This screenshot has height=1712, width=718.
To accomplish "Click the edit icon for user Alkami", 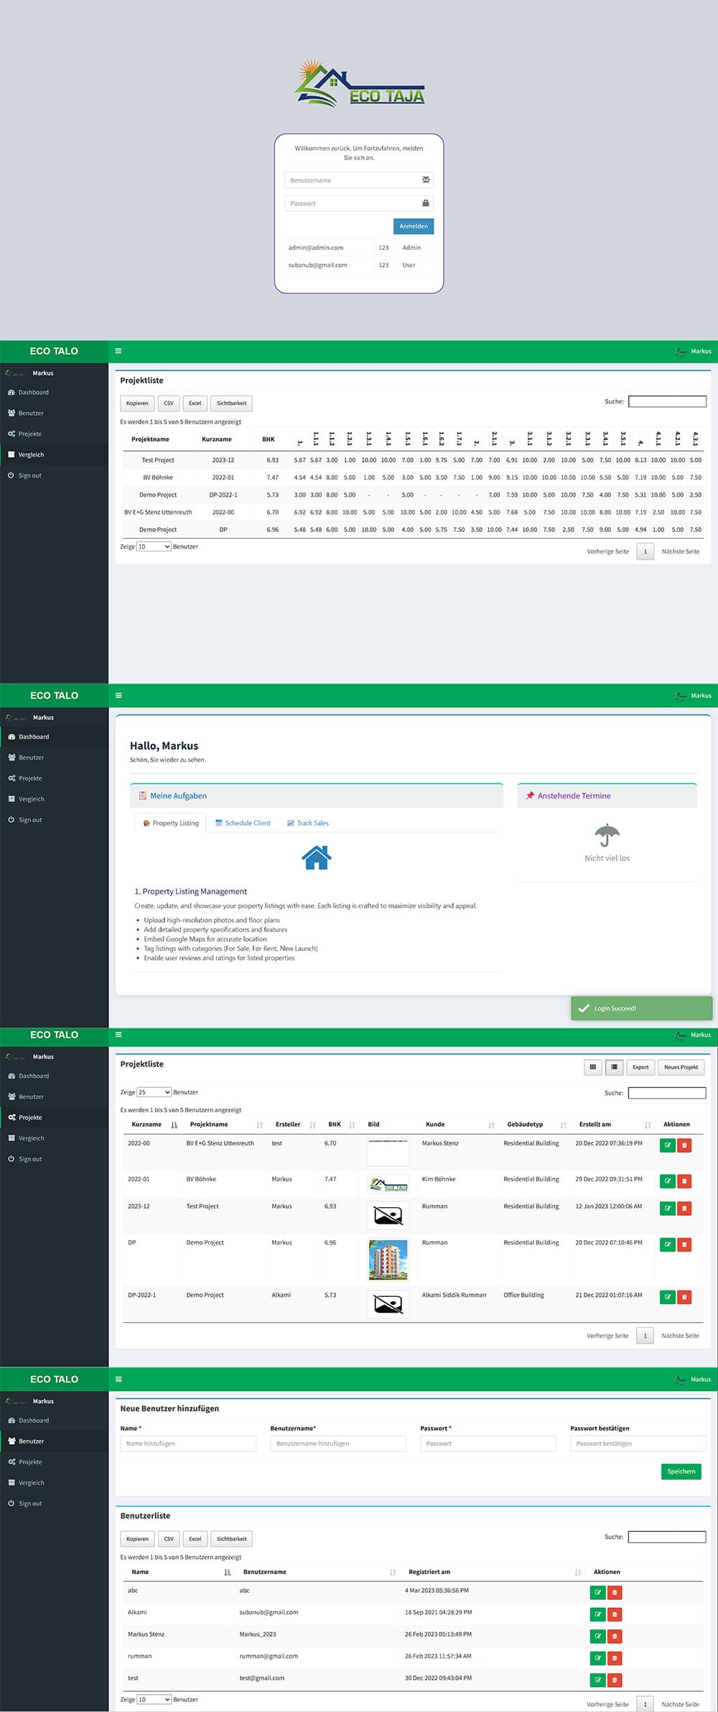I will tap(597, 1614).
